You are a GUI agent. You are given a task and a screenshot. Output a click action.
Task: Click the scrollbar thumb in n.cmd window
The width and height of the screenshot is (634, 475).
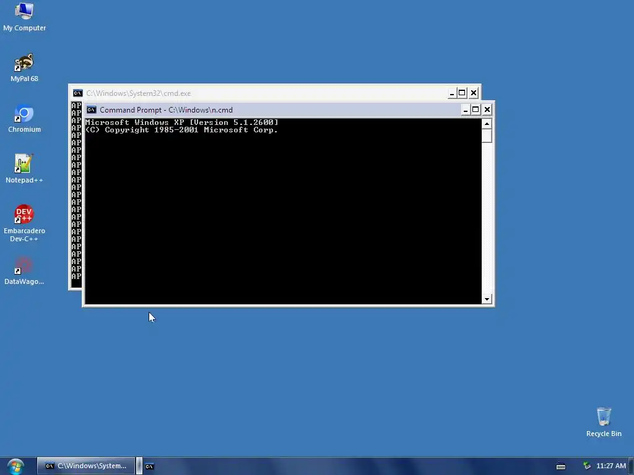point(487,135)
